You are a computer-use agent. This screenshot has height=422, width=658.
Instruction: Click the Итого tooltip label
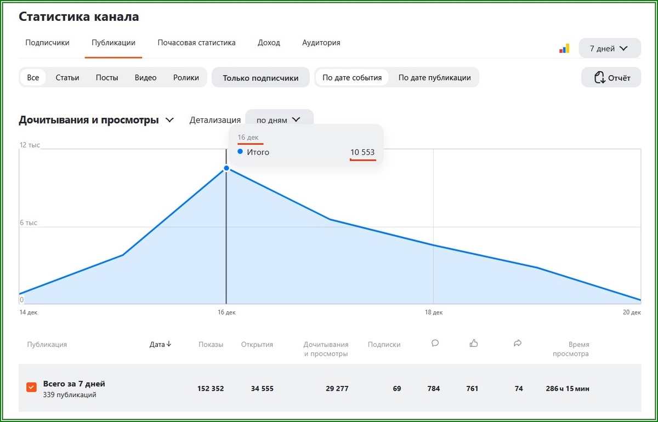258,152
